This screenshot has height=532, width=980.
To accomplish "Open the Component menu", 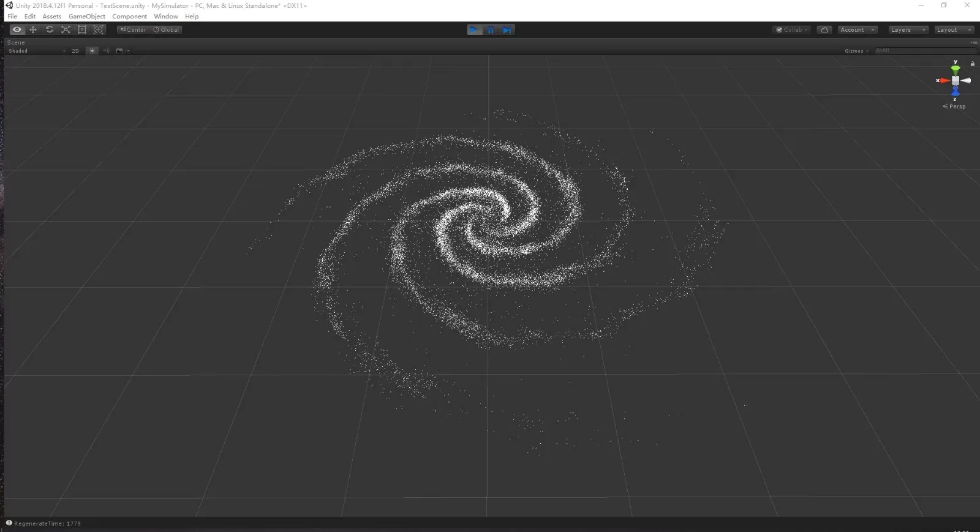I will click(x=129, y=17).
